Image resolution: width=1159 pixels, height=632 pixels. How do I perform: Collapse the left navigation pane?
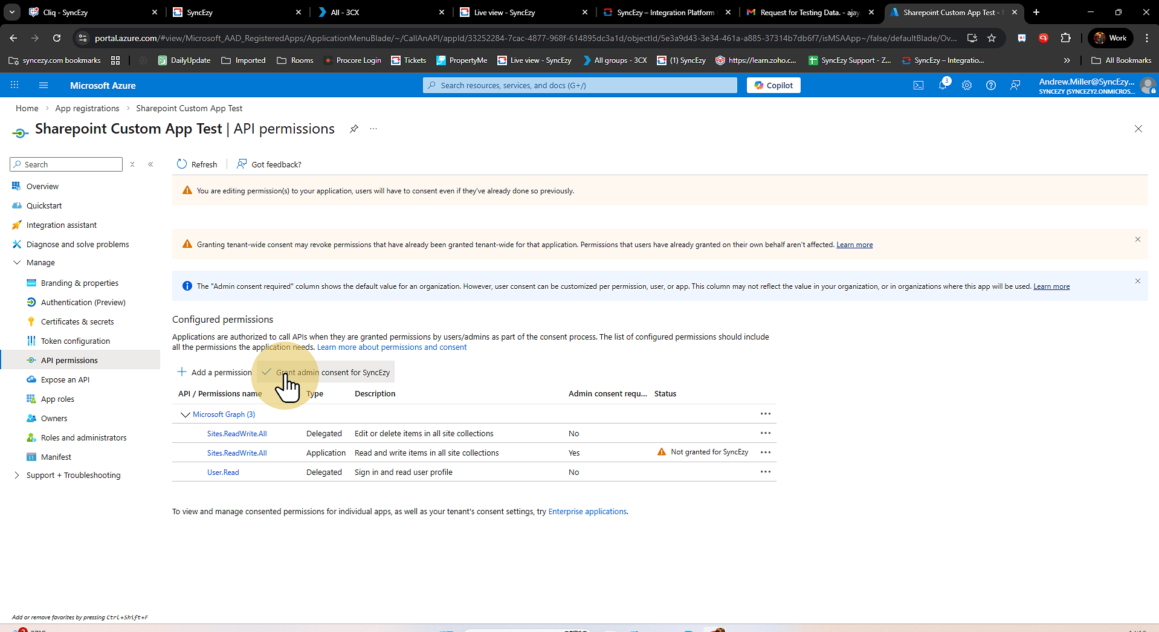point(150,164)
